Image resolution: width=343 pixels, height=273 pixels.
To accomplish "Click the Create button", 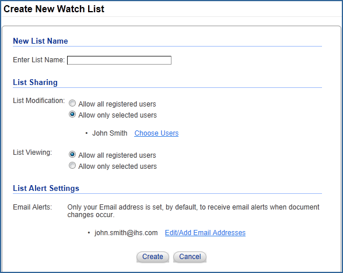I will [153, 257].
